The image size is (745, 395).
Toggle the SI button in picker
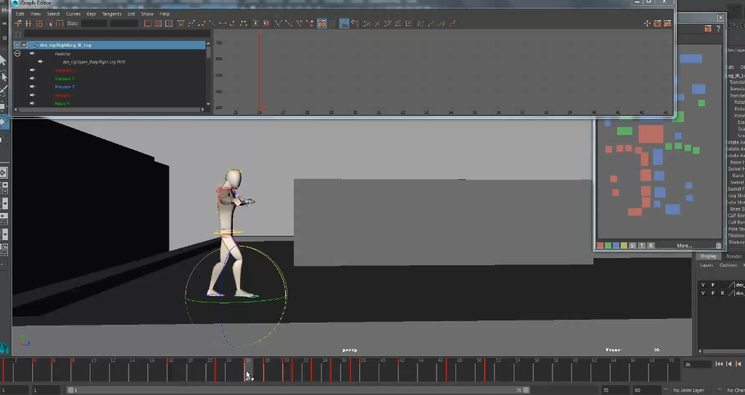pos(632,245)
